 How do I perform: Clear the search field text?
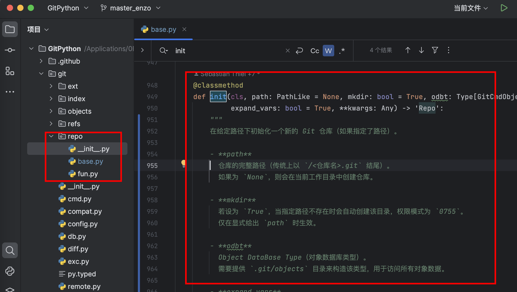(x=287, y=51)
